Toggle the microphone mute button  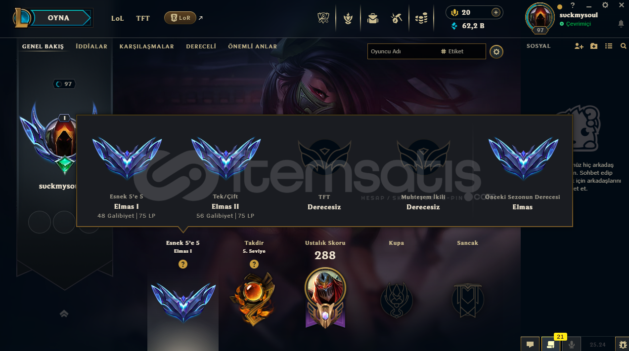pyautogui.click(x=572, y=344)
